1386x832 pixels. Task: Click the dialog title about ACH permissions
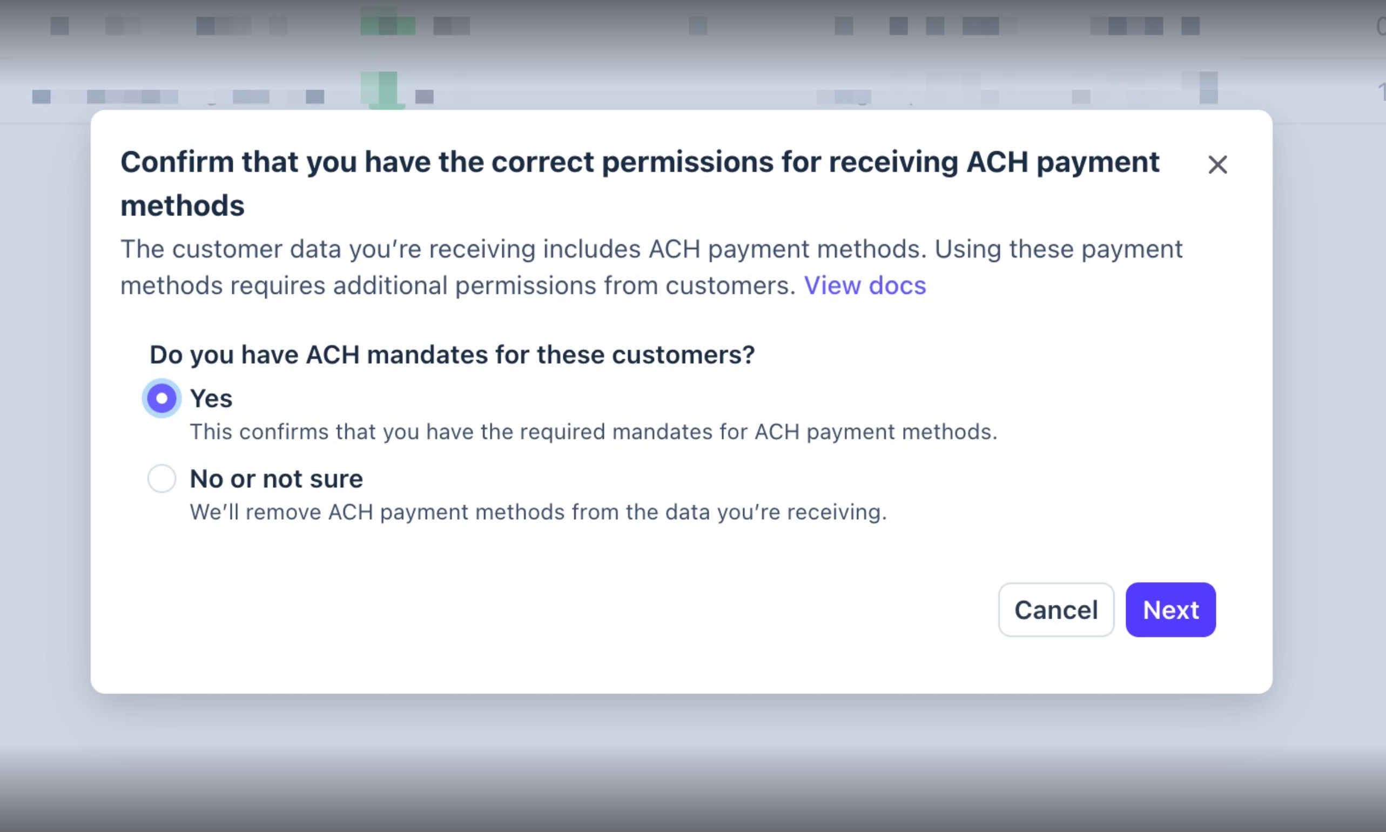(x=640, y=183)
